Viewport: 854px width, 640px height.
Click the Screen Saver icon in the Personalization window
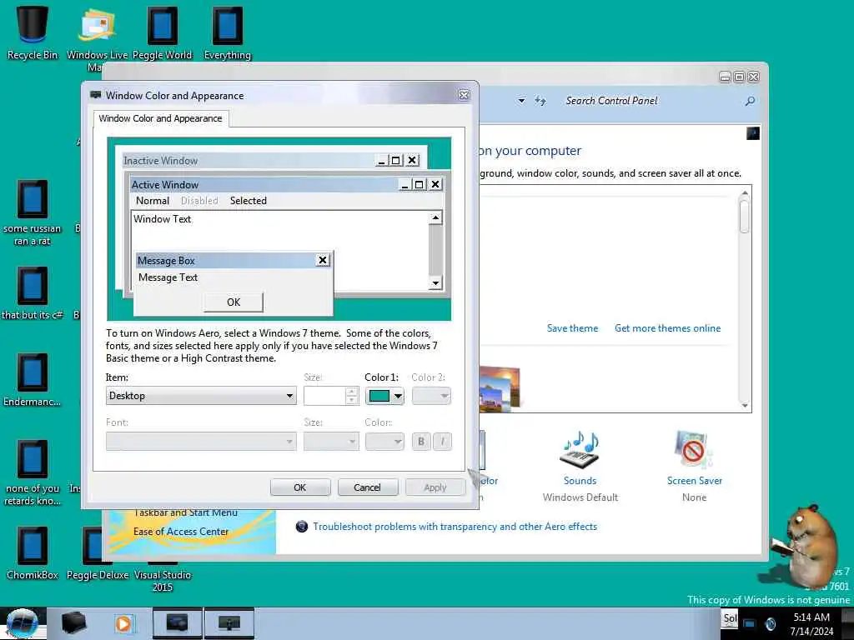click(693, 449)
